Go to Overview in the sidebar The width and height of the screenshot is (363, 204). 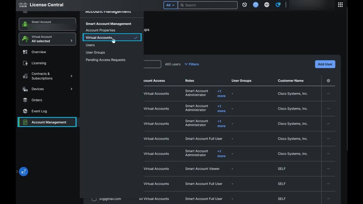click(39, 52)
